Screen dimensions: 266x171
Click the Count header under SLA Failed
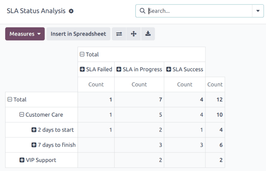[96, 84]
